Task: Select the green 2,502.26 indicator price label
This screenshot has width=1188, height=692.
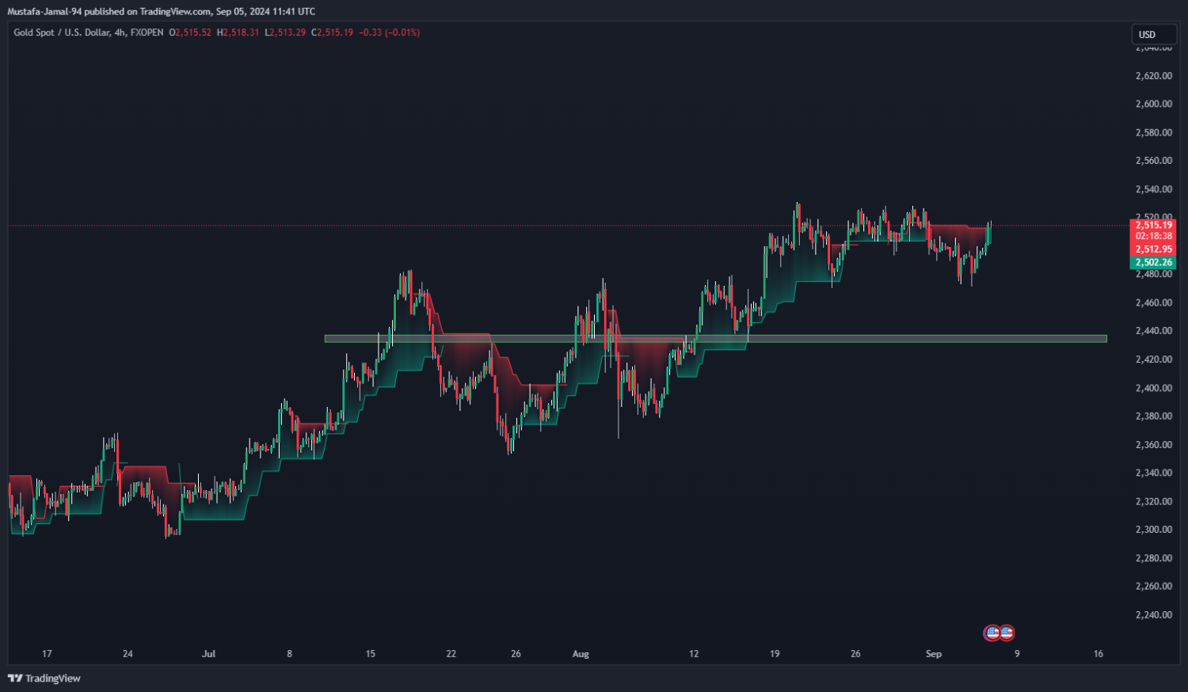Action: pos(1153,263)
